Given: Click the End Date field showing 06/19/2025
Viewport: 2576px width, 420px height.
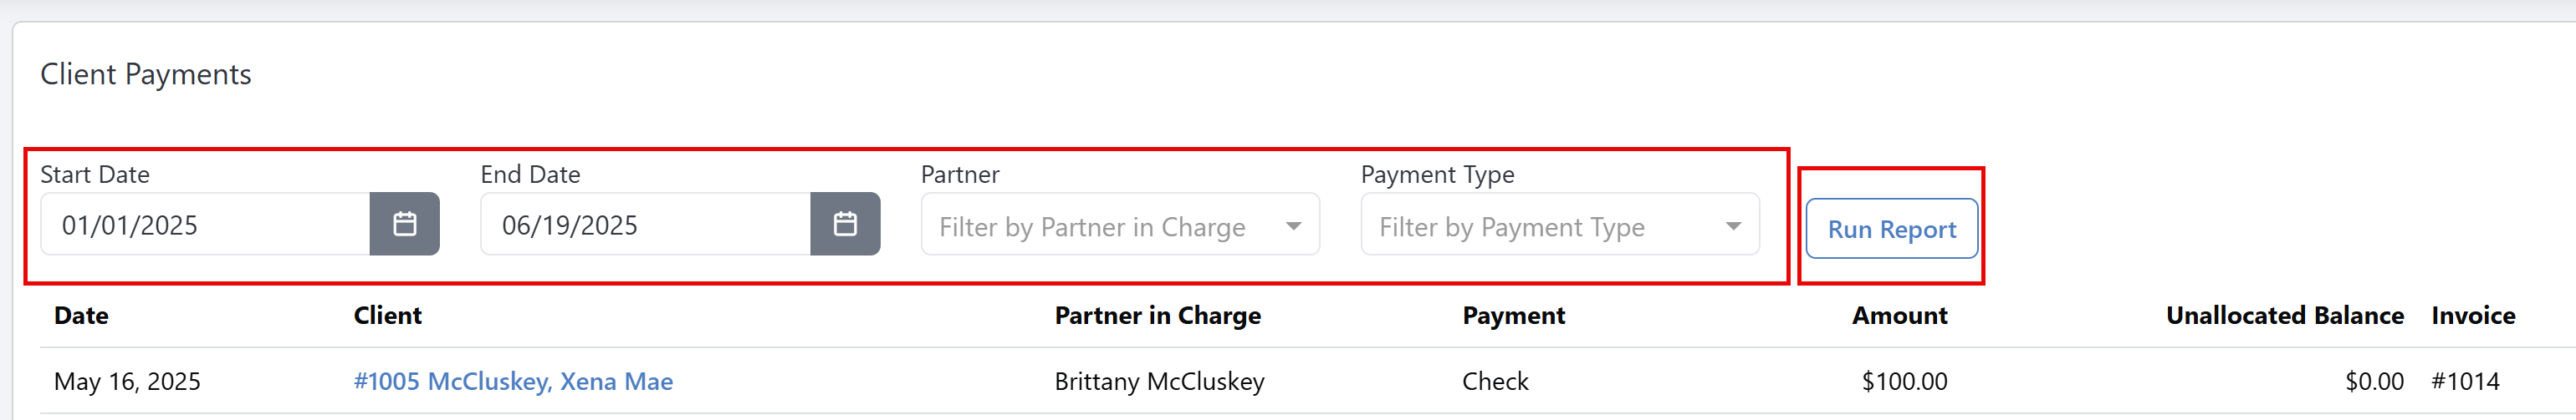Looking at the screenshot, I should tap(645, 225).
